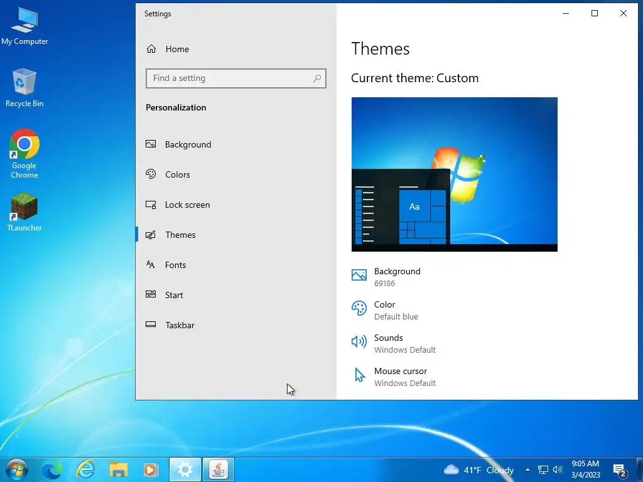This screenshot has width=643, height=482.
Task: Show hidden system tray icons
Action: (x=527, y=469)
